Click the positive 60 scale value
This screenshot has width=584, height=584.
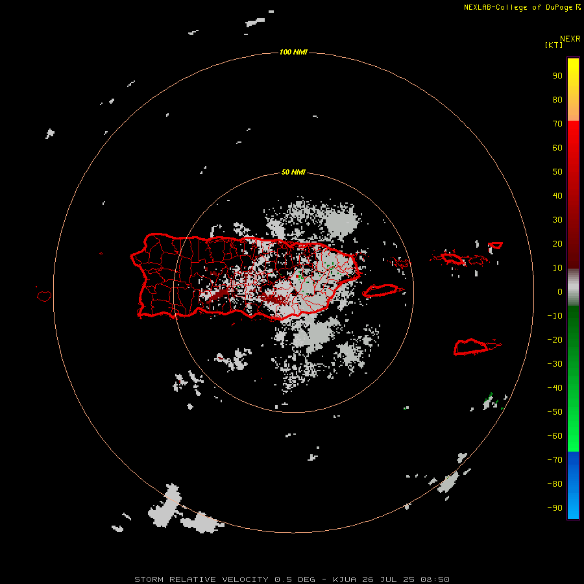tap(557, 147)
